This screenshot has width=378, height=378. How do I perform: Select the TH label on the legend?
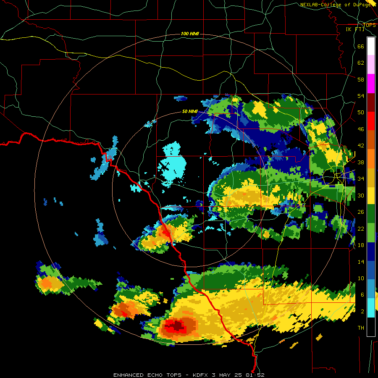pos(361,328)
